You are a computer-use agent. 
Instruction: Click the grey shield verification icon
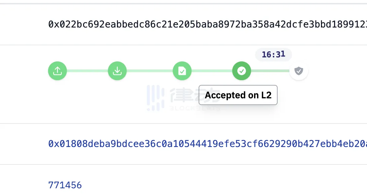(x=298, y=71)
